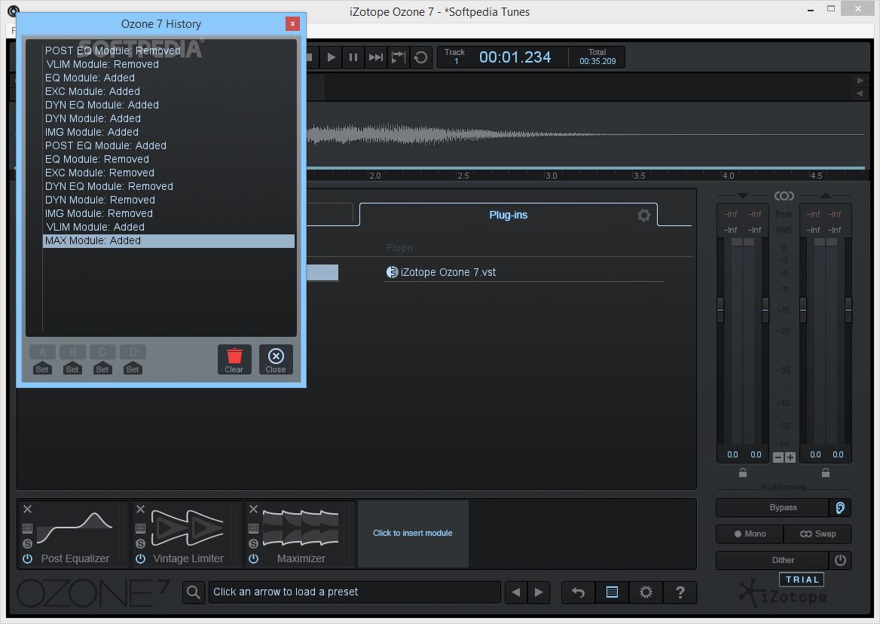
Task: Load the next preset arrow
Action: point(539,592)
